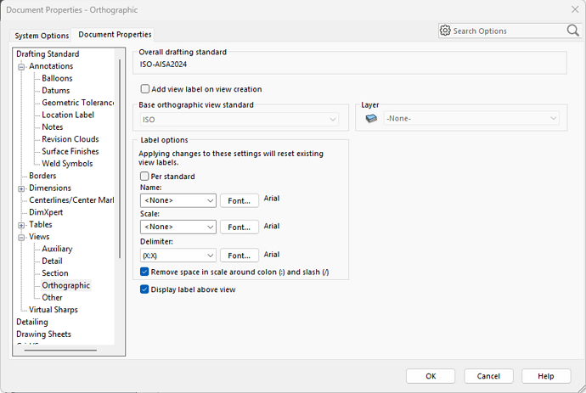586x393 pixels.
Task: Click the Search Options gear icon
Action: (445, 31)
